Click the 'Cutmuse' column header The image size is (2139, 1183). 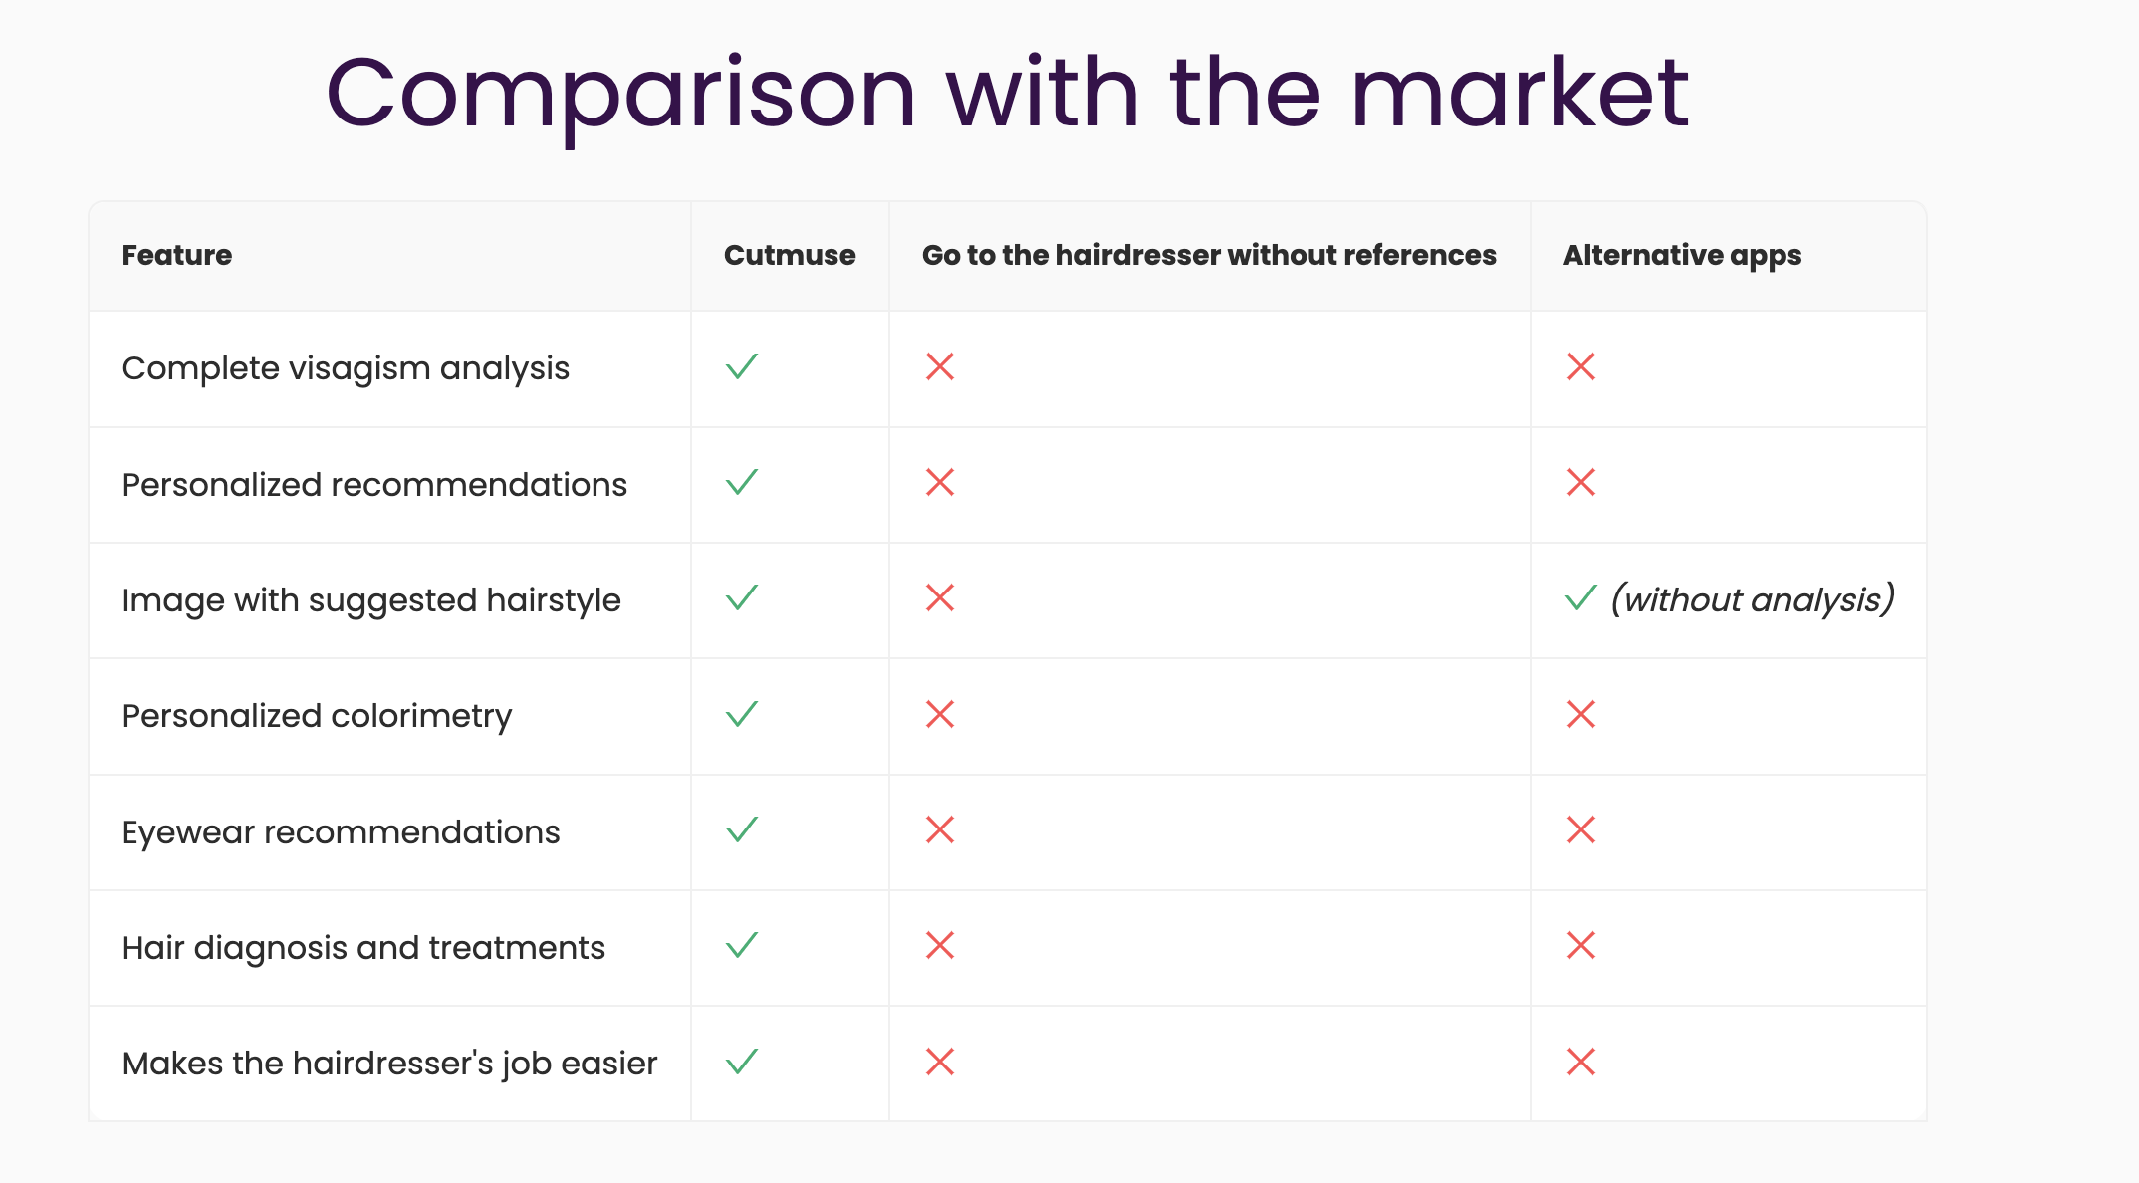pyautogui.click(x=790, y=255)
